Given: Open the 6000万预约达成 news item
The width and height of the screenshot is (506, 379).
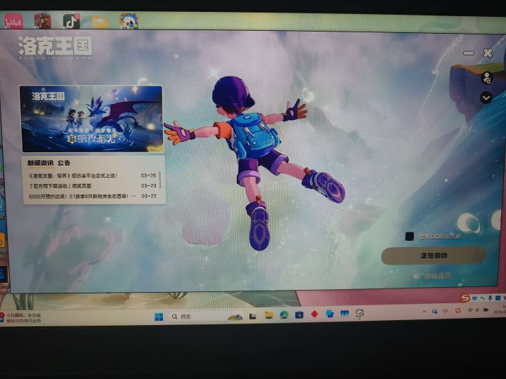Looking at the screenshot, I should 93,196.
